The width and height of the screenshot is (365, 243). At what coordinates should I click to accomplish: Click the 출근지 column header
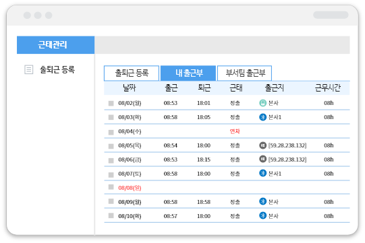click(274, 88)
